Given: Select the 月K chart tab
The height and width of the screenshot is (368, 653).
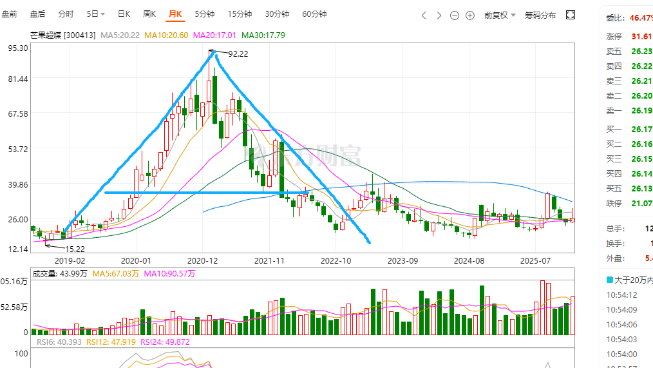Looking at the screenshot, I should tap(175, 14).
